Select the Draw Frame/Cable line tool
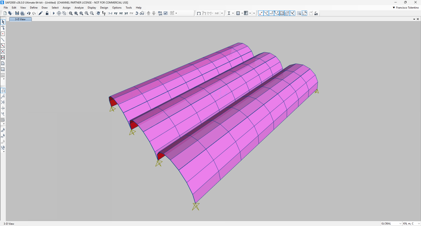The width and height of the screenshot is (421, 226). click(x=3, y=40)
